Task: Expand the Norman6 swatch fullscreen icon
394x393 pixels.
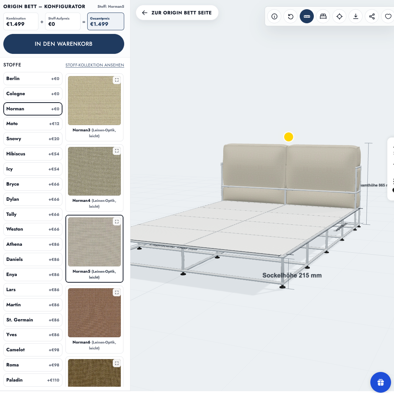Action: coord(117,292)
